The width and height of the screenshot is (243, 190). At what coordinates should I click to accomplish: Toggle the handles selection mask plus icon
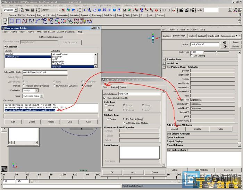pyautogui.click(x=84, y=10)
